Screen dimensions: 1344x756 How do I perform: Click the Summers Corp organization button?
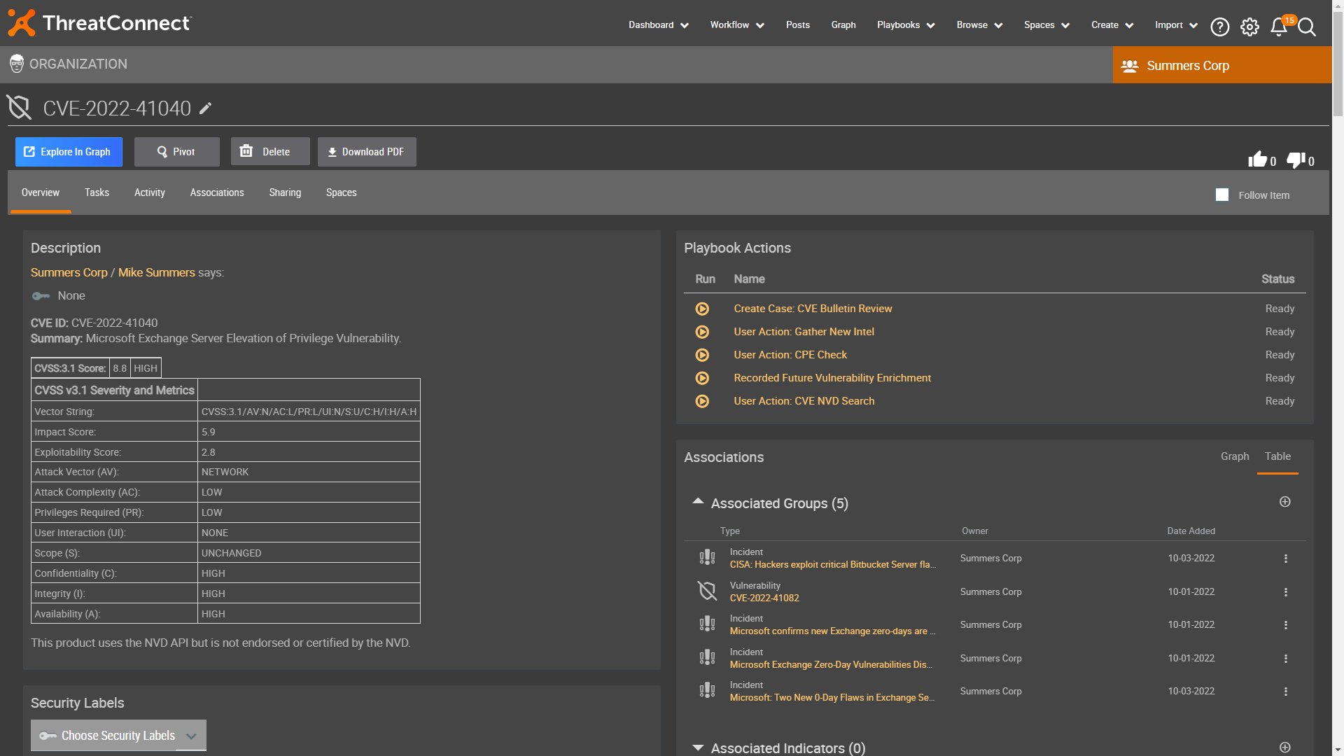click(1222, 65)
